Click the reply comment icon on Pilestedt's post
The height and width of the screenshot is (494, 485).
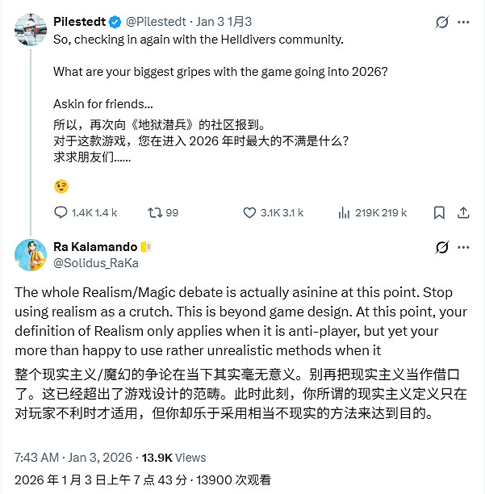click(61, 213)
